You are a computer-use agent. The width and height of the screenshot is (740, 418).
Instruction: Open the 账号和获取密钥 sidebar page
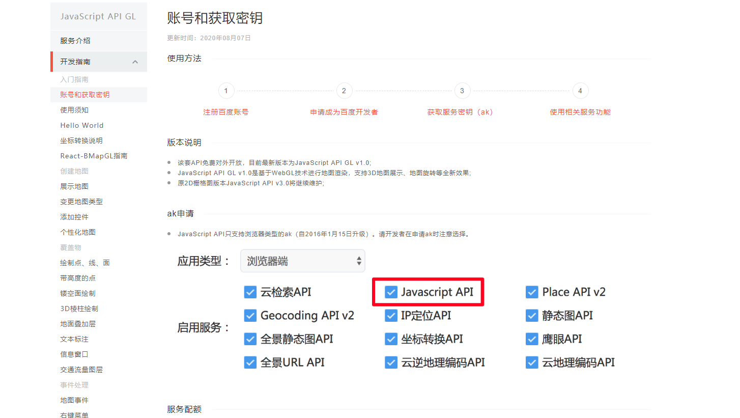pos(99,95)
